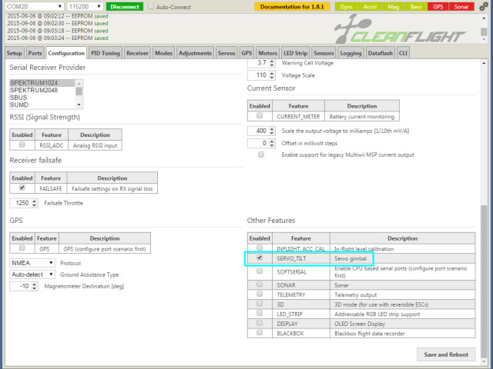Enable the LED_STRIP feature checkbox
This screenshot has width=493, height=369.
click(x=260, y=313)
